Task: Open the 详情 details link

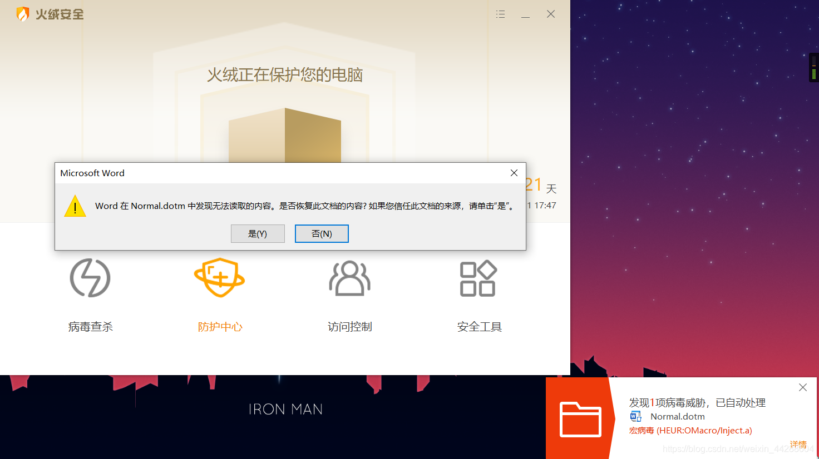Action: point(798,445)
